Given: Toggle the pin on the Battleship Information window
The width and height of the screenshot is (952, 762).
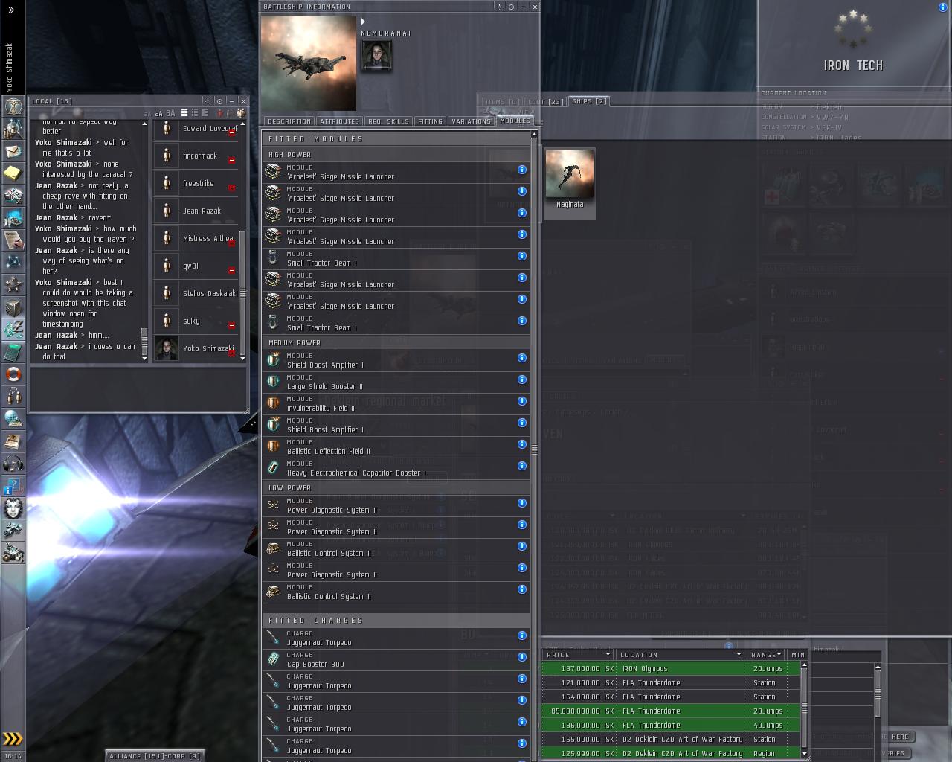Looking at the screenshot, I should [511, 7].
